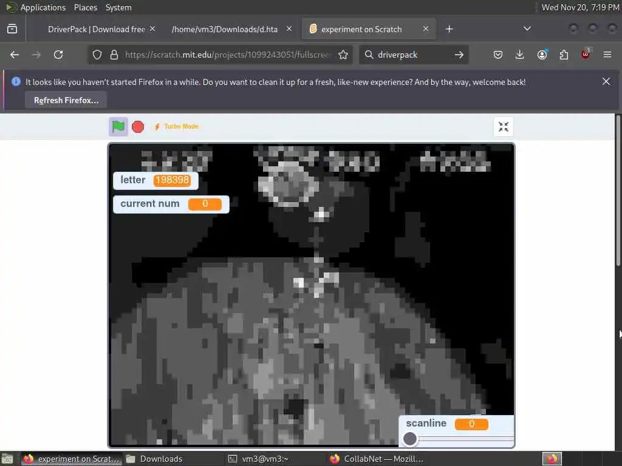This screenshot has width=622, height=466.
Task: Exit fullscreen mode in Scratch player
Action: click(x=504, y=127)
